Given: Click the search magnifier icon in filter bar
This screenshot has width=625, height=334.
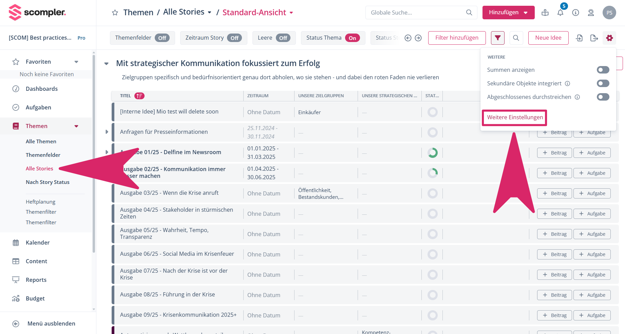Looking at the screenshot, I should point(516,38).
